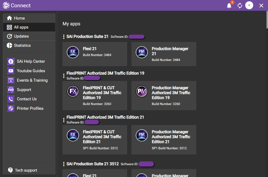
Task: Click the SAi Production Suite 21 heading
Action: click(x=87, y=37)
